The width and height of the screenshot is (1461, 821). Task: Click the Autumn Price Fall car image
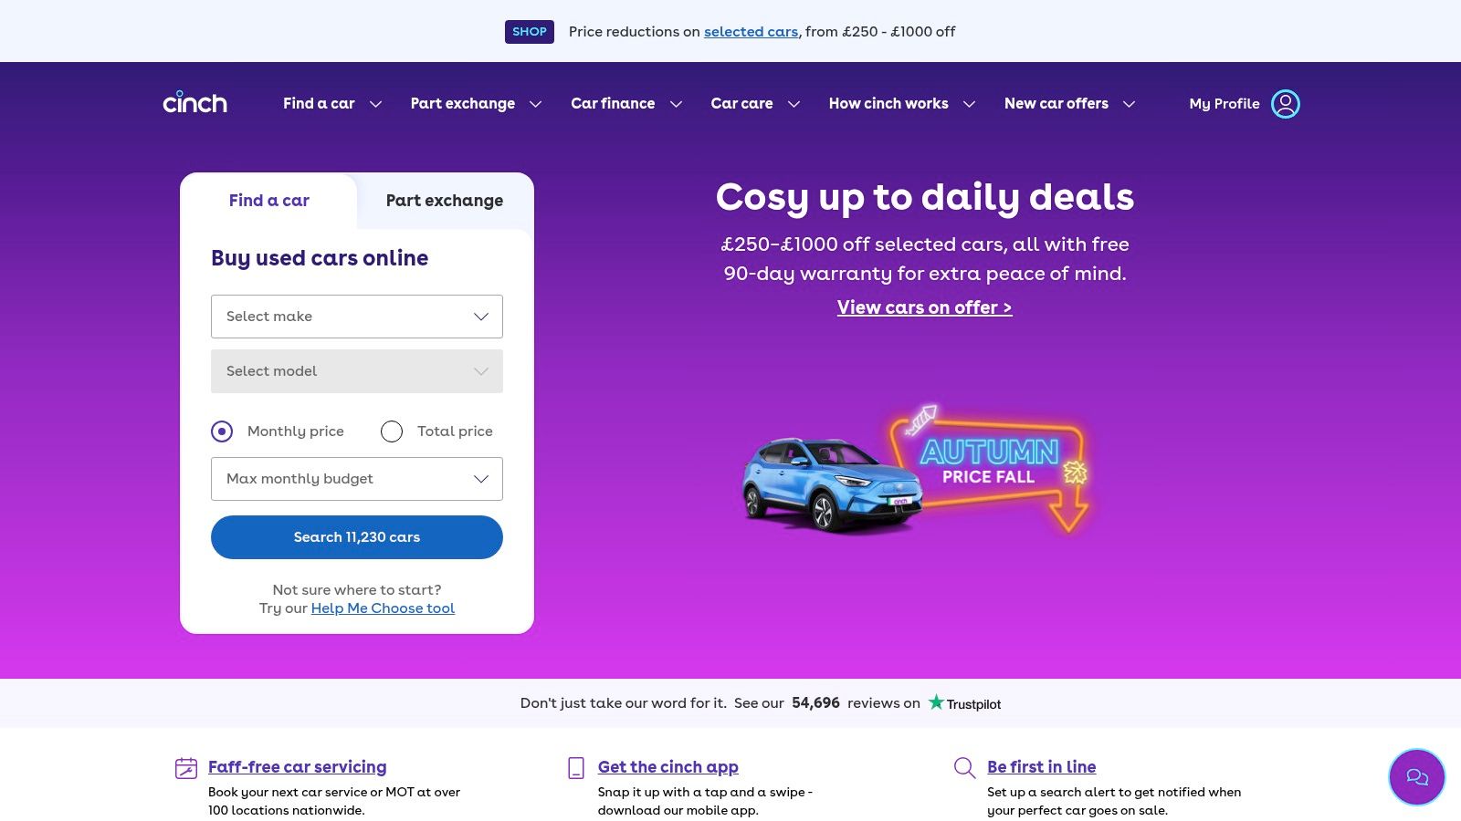[916, 470]
